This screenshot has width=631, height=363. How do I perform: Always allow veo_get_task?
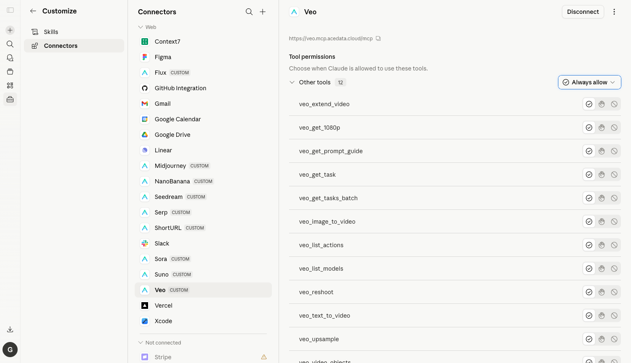point(589,175)
